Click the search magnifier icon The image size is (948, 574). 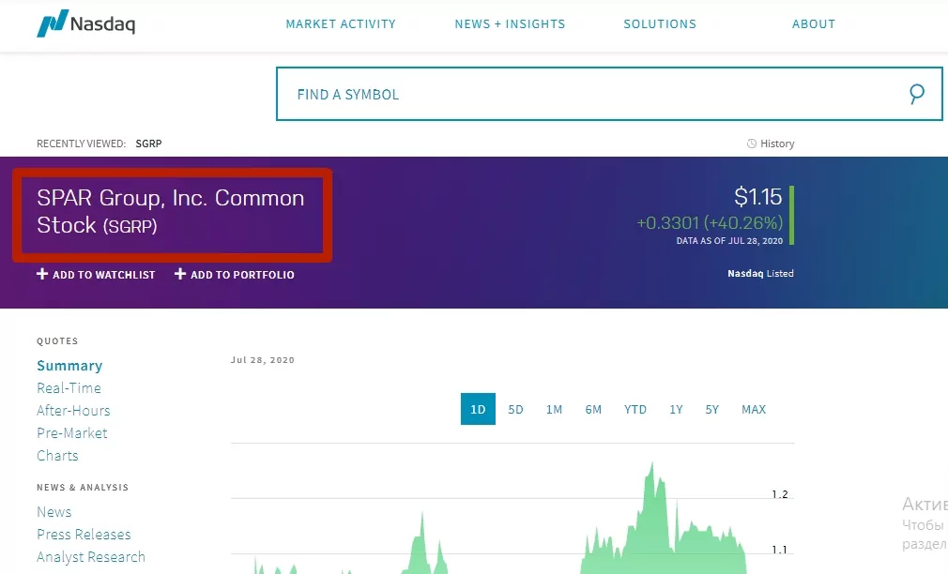pyautogui.click(x=917, y=94)
